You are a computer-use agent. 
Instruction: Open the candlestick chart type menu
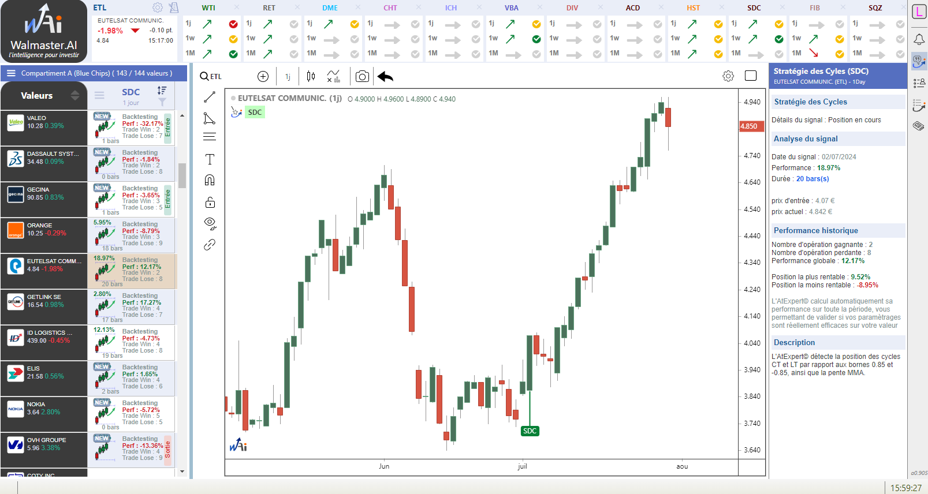(x=311, y=76)
